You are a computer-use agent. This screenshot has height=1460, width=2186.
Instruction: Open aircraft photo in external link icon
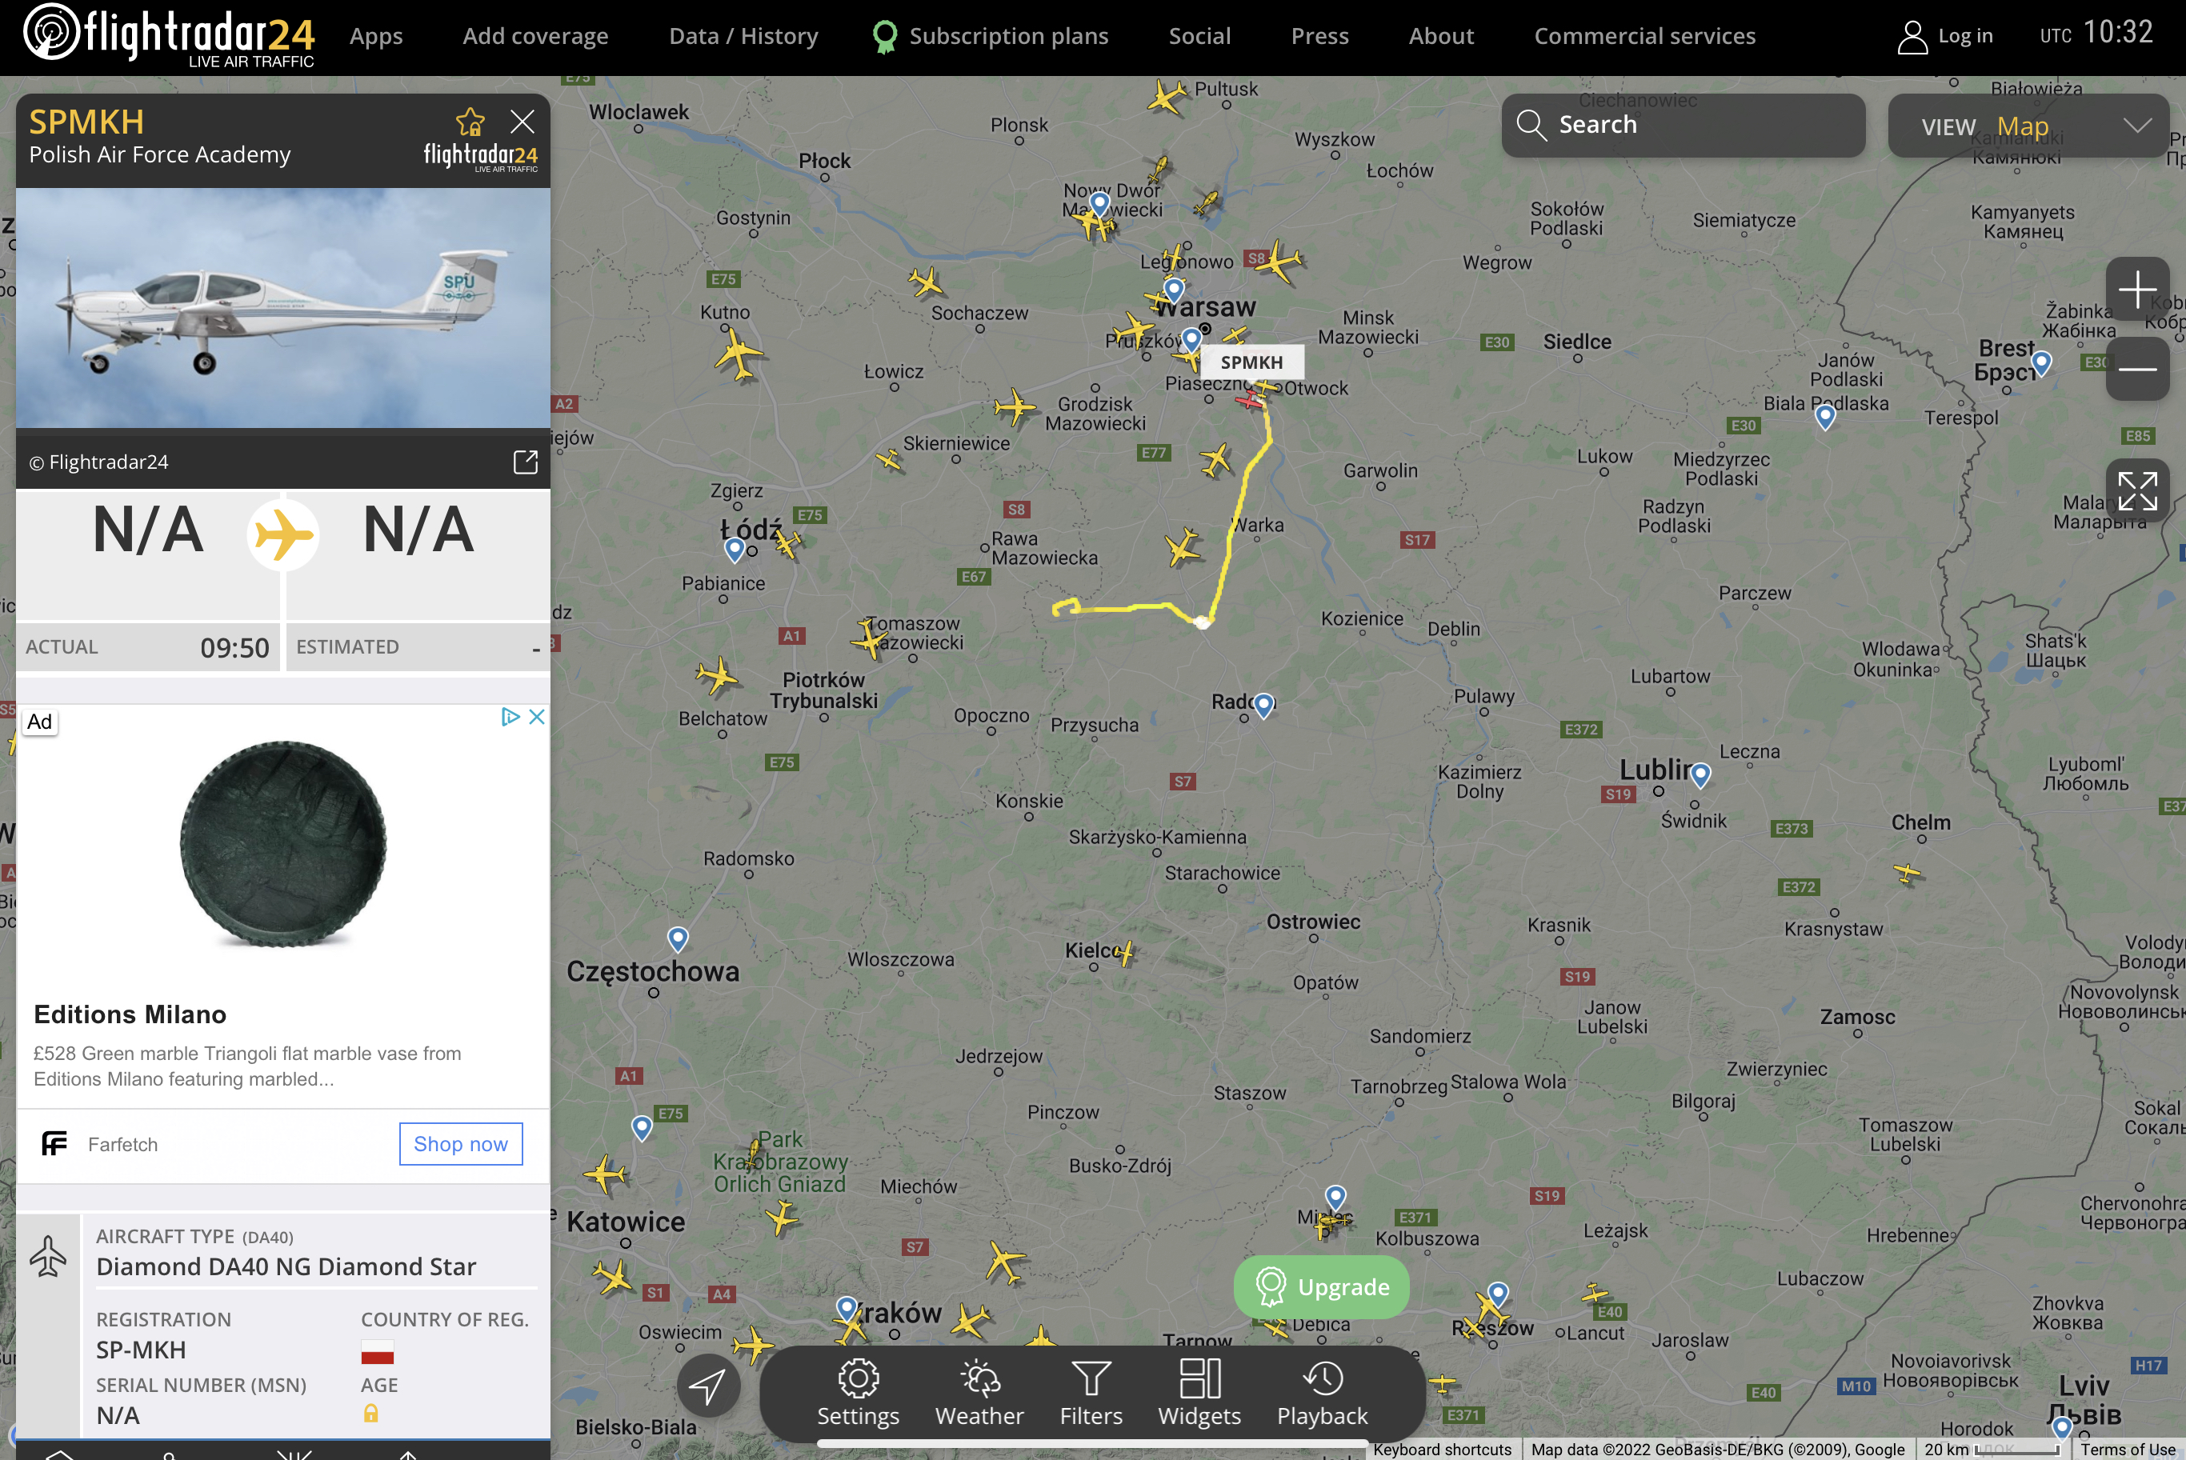coord(526,462)
